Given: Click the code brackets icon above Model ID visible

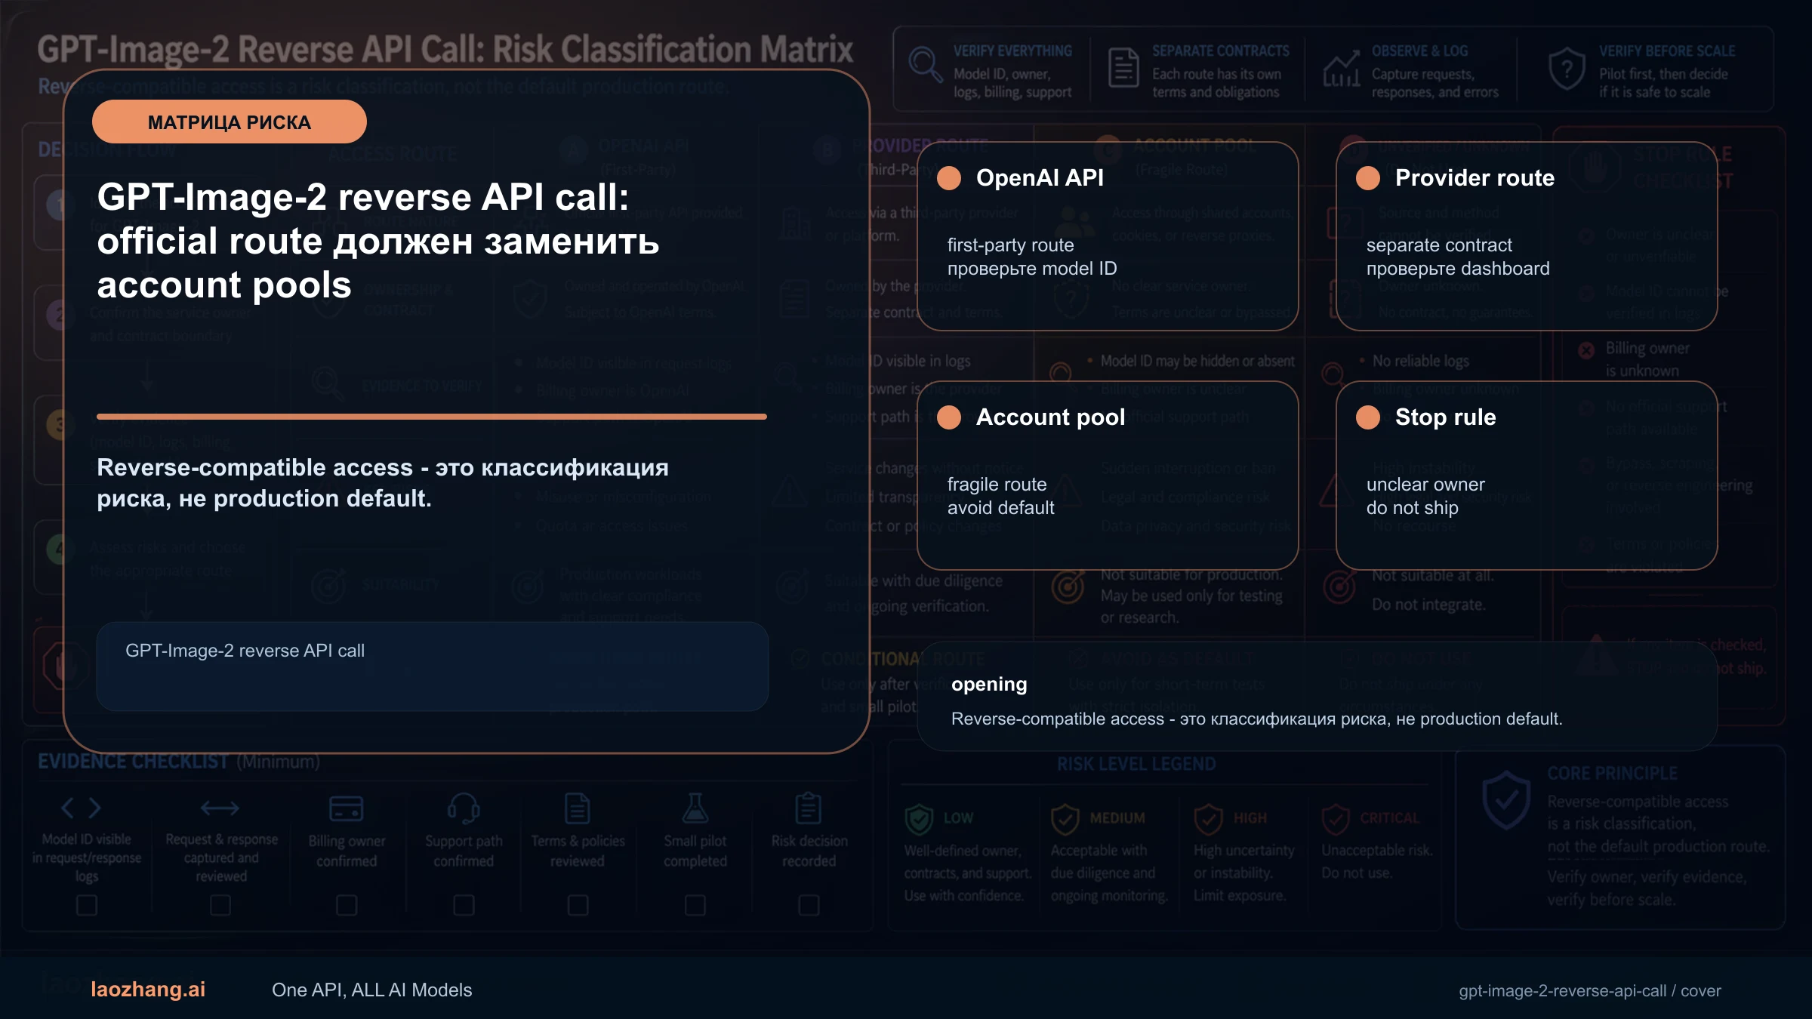Looking at the screenshot, I should point(81,808).
